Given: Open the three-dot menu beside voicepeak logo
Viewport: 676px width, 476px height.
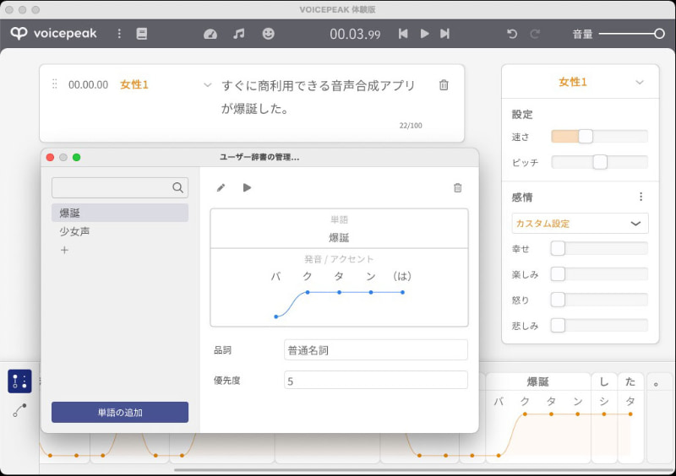Looking at the screenshot, I should pyautogui.click(x=119, y=34).
